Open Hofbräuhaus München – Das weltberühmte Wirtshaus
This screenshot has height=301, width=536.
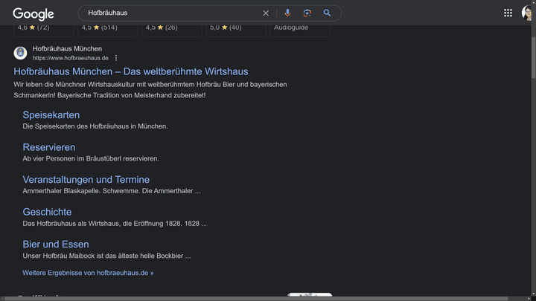[131, 71]
